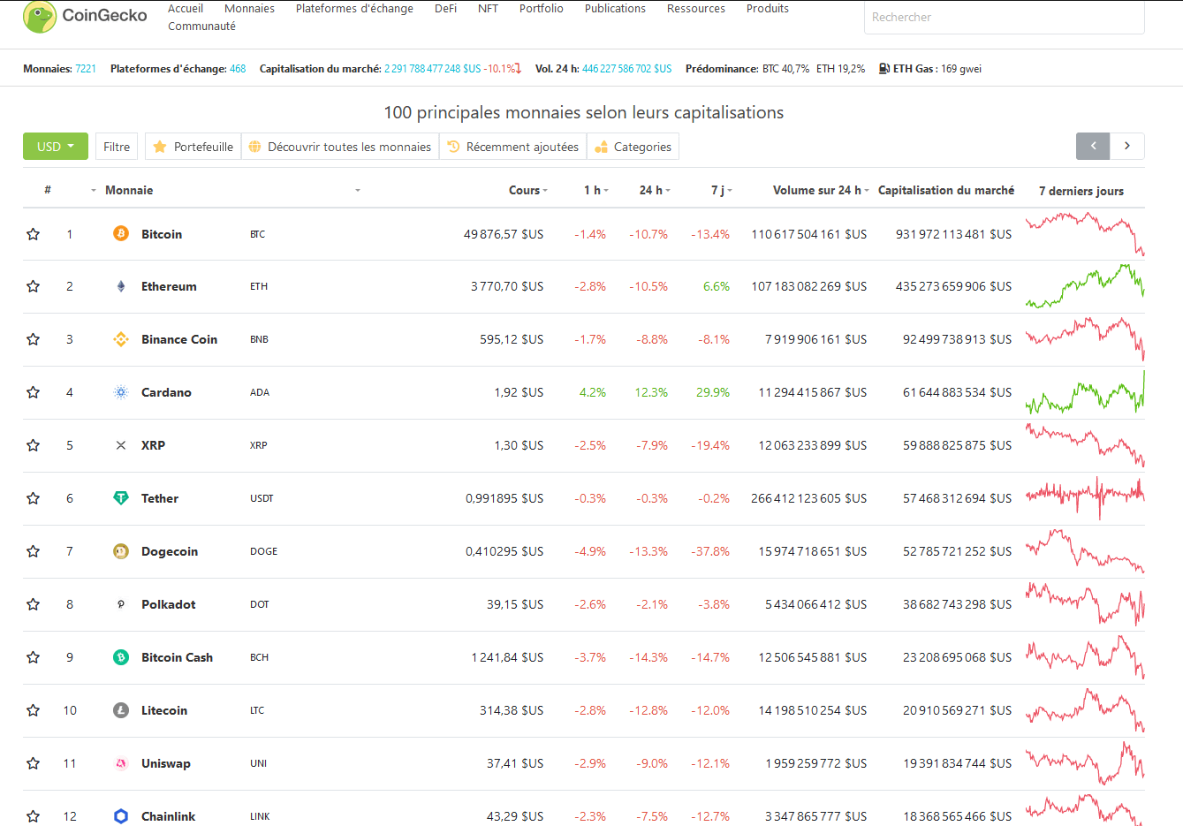
Task: Click the Binance Coin logo icon
Action: pyautogui.click(x=121, y=339)
